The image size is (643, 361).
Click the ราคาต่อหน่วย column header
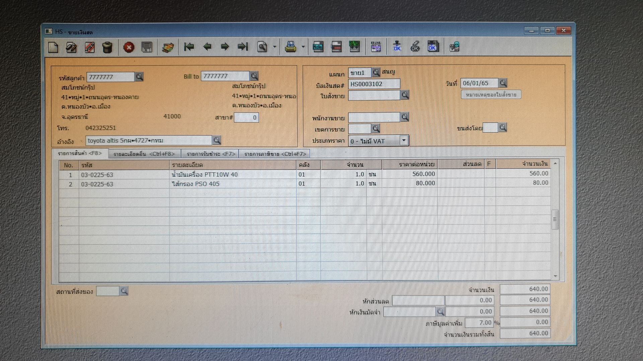[410, 164]
